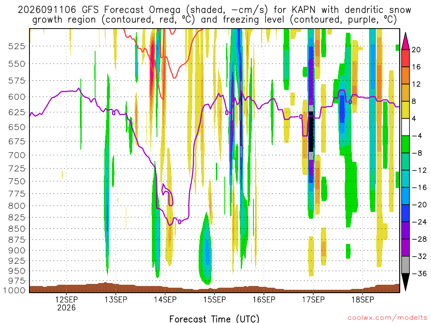
Task: Click the 1000 pressure level label
Action: 15,291
